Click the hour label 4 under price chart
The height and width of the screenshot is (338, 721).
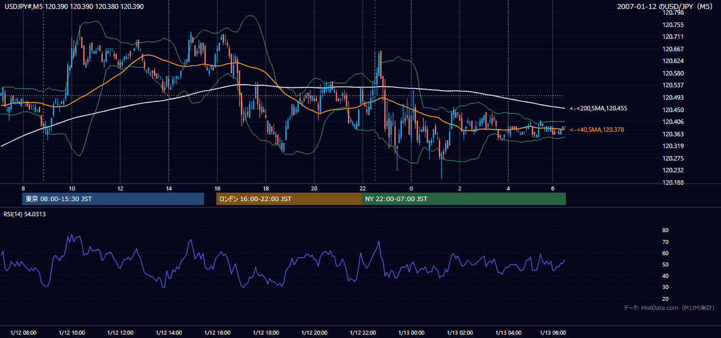click(508, 188)
